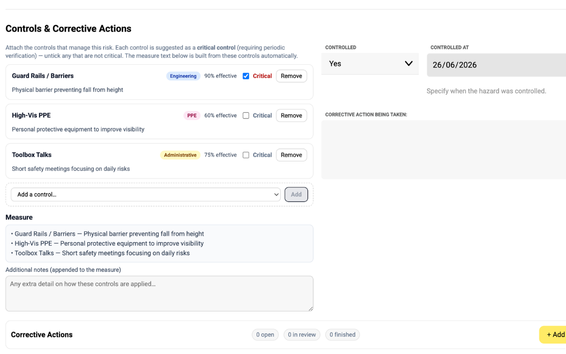Click the Add control button
Screen dimensions: 566x354
point(296,194)
